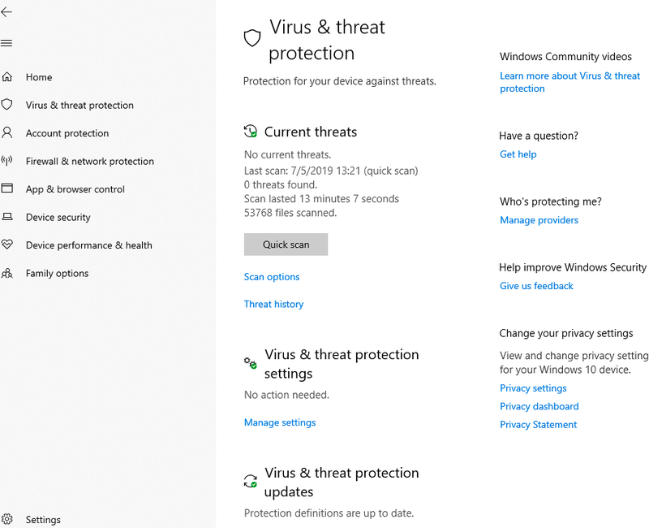Image resolution: width=649 pixels, height=528 pixels.
Task: Click the Family options people icon
Action: coord(7,273)
